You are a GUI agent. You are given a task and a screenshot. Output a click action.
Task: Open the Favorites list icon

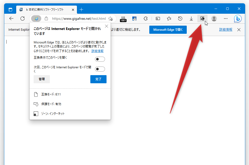(169, 19)
